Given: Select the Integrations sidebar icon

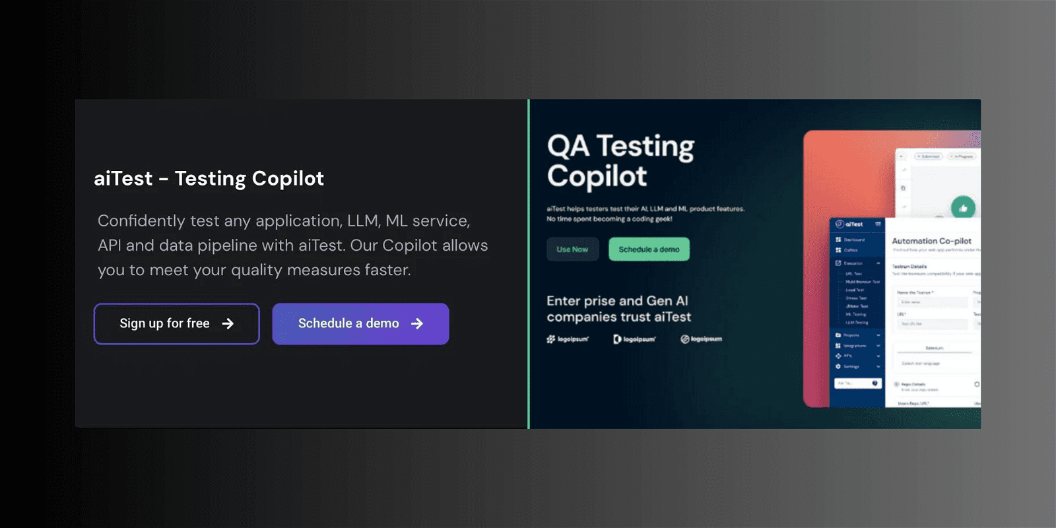Looking at the screenshot, I should pos(838,345).
